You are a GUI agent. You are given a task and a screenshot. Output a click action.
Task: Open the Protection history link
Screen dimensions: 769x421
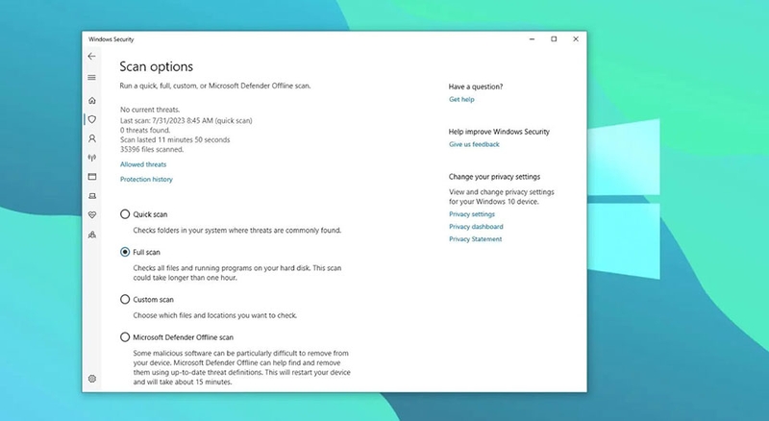pos(146,179)
